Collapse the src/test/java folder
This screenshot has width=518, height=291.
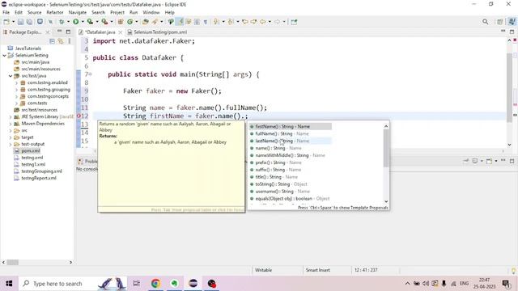pos(11,76)
